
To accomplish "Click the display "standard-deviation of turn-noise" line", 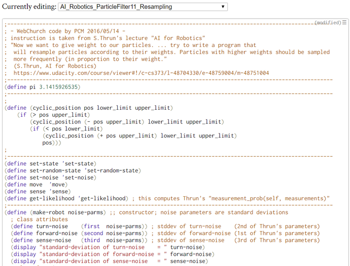I will point(108,247).
